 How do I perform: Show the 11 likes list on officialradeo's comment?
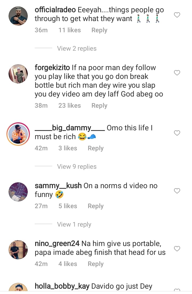pyautogui.click(x=70, y=30)
